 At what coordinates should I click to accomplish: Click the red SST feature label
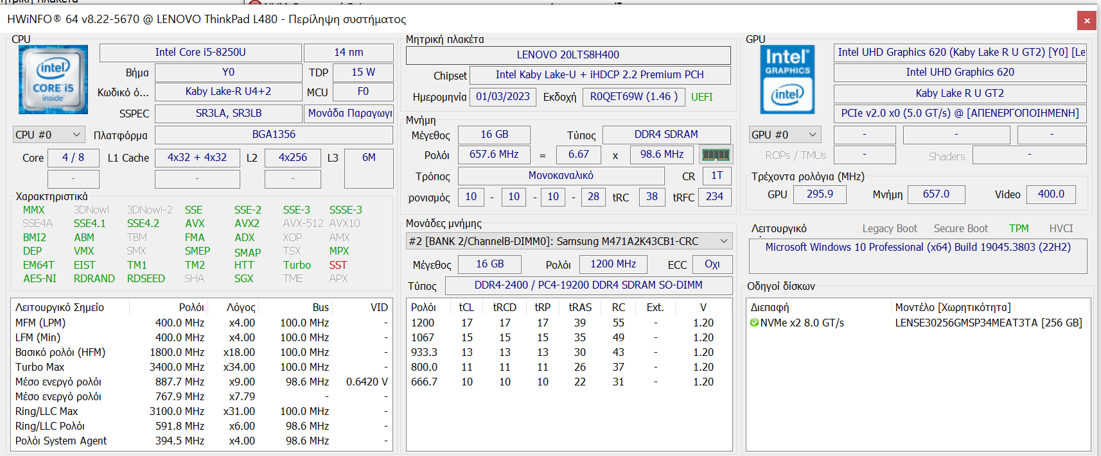tap(338, 266)
